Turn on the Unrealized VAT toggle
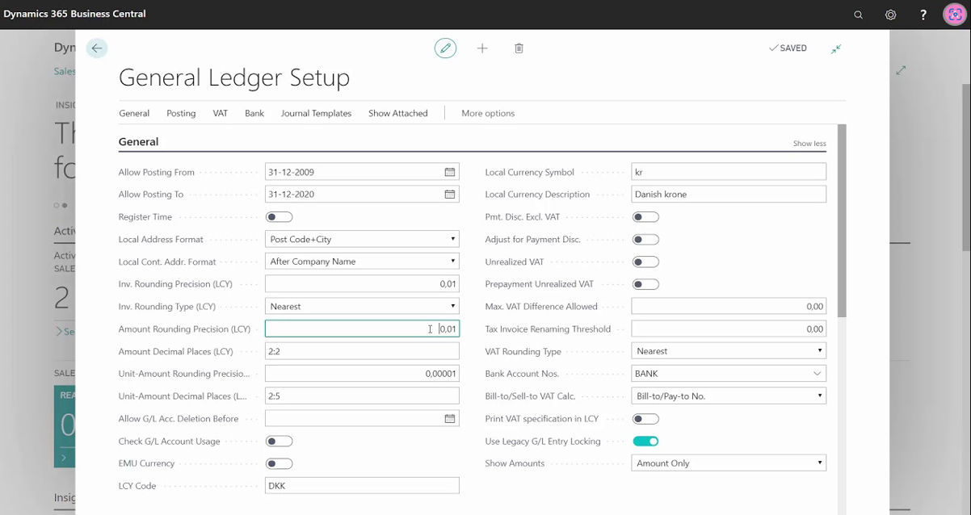 point(645,262)
